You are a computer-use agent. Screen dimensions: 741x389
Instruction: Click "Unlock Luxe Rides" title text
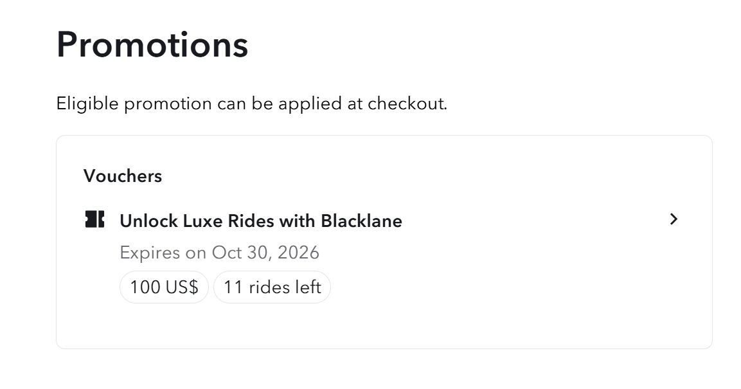pos(197,221)
